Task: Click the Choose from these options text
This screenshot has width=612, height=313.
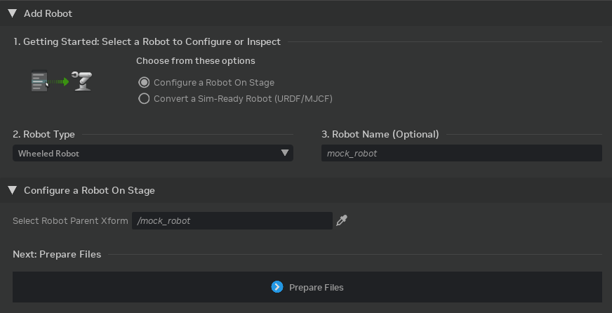Action: tap(195, 61)
